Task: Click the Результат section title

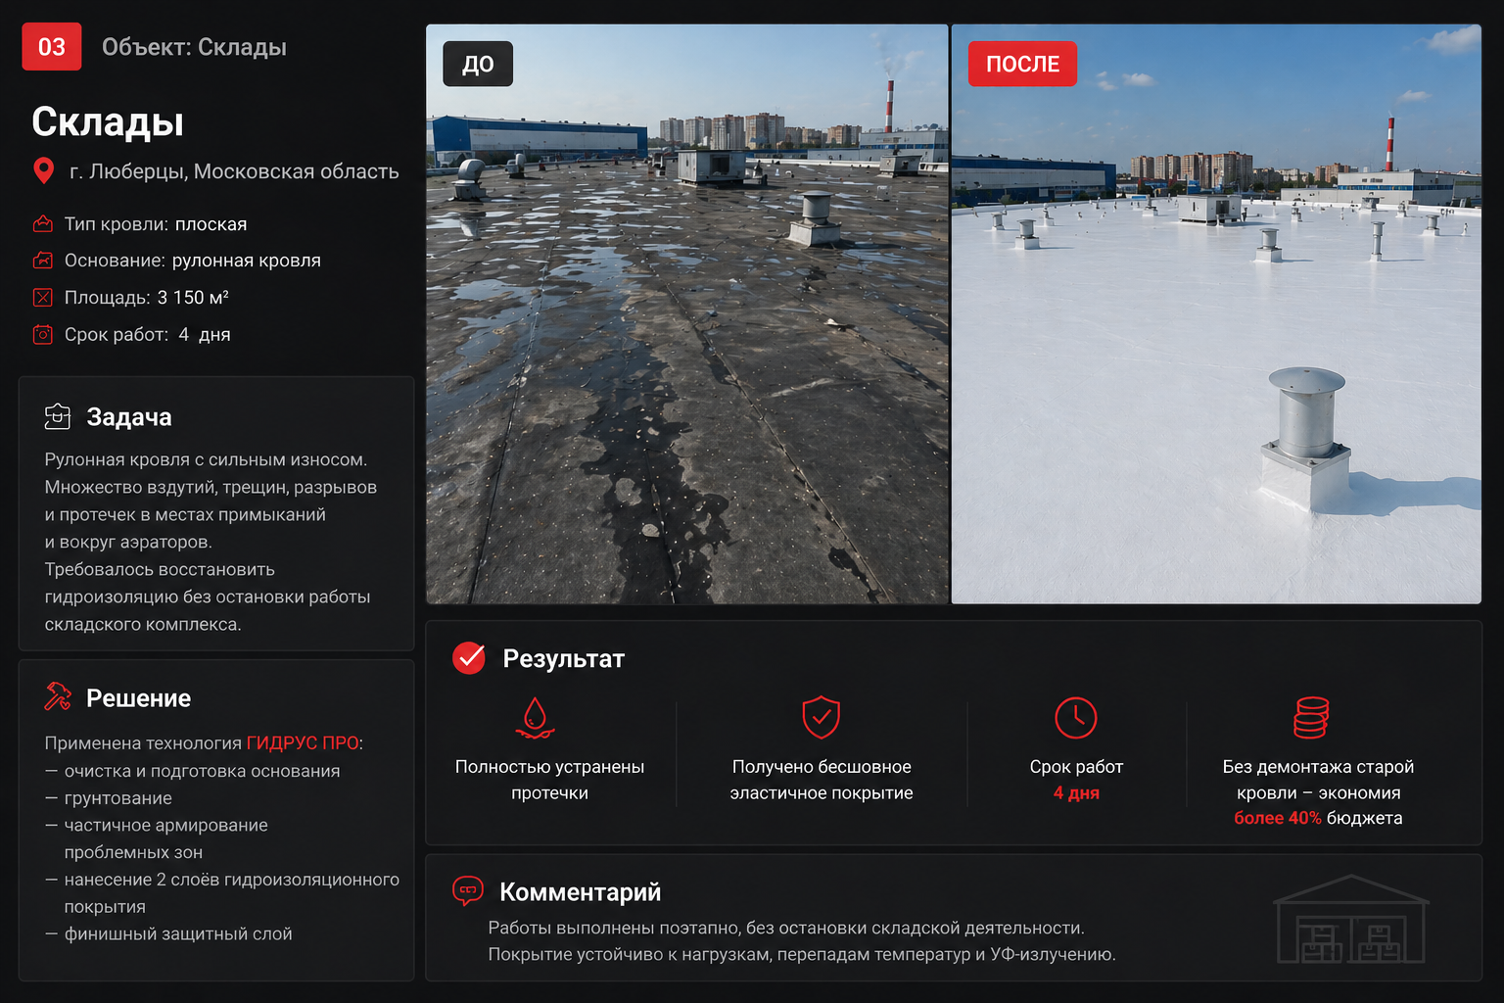Action: 563,659
